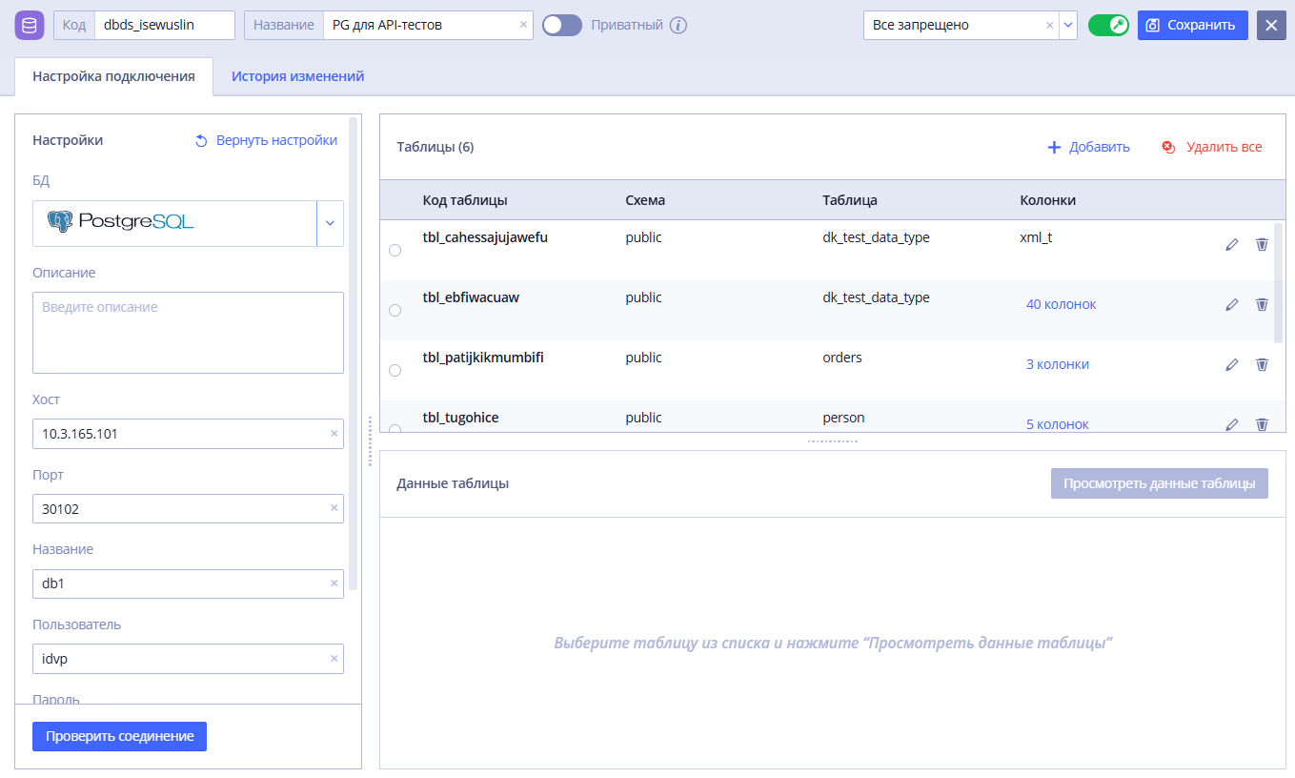Click the Колонки column header
The height and width of the screenshot is (778, 1295).
click(1048, 200)
